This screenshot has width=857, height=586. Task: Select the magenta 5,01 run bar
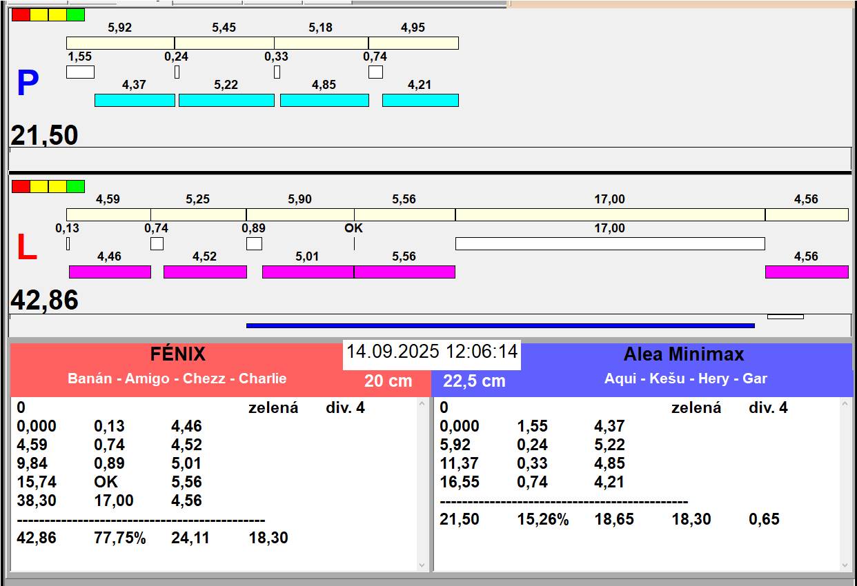tap(308, 272)
